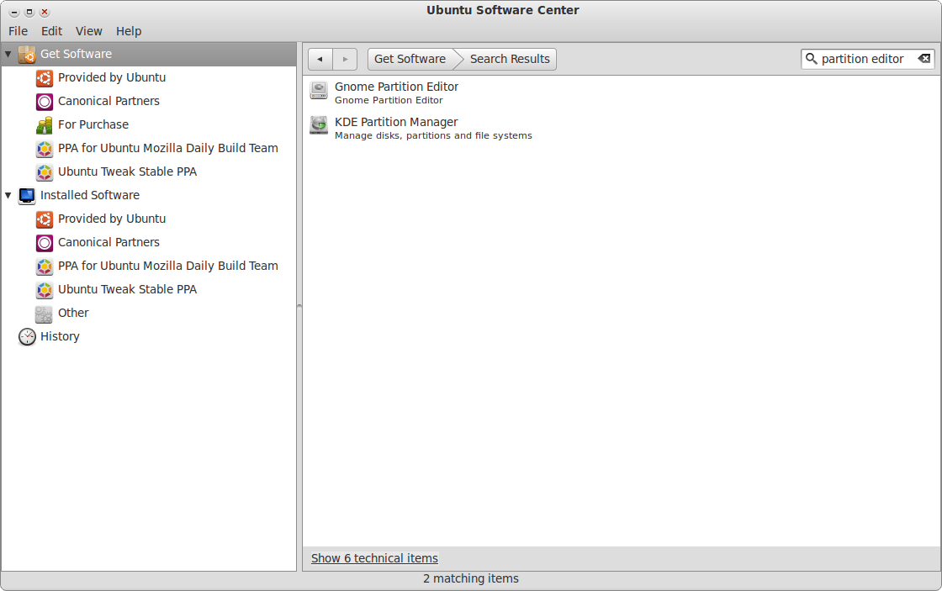Select the KDE Partition Manager result title
The width and height of the screenshot is (942, 591).
click(x=396, y=122)
